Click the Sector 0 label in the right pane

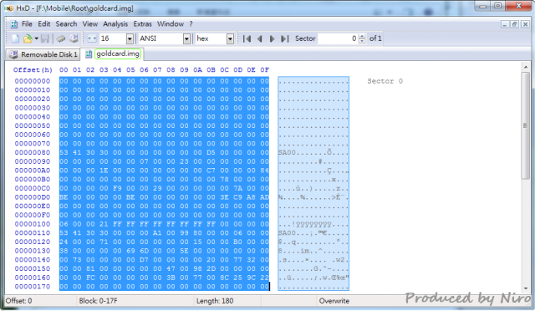(x=385, y=81)
